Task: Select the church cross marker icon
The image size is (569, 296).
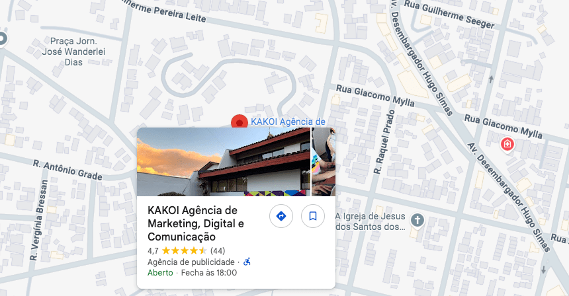Action: click(x=417, y=220)
